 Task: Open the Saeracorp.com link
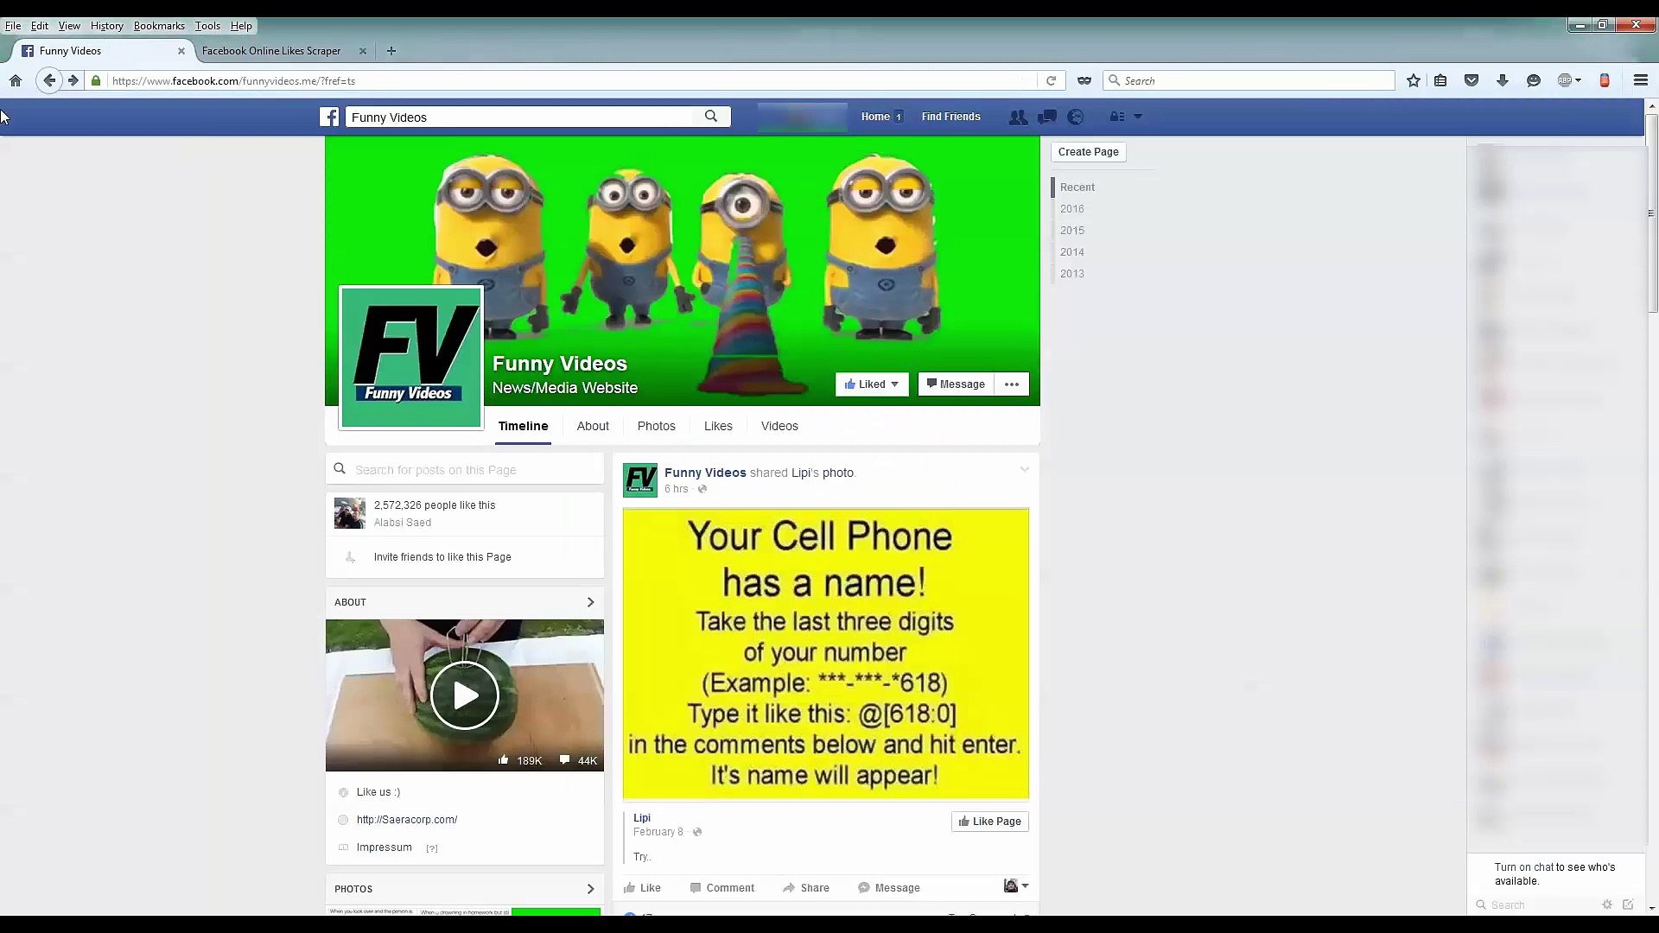[x=406, y=820]
